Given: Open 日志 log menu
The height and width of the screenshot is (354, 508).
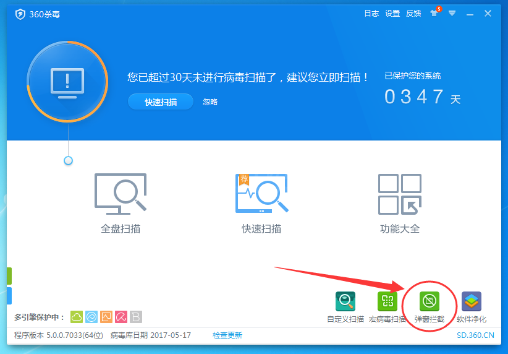Looking at the screenshot, I should click(371, 13).
